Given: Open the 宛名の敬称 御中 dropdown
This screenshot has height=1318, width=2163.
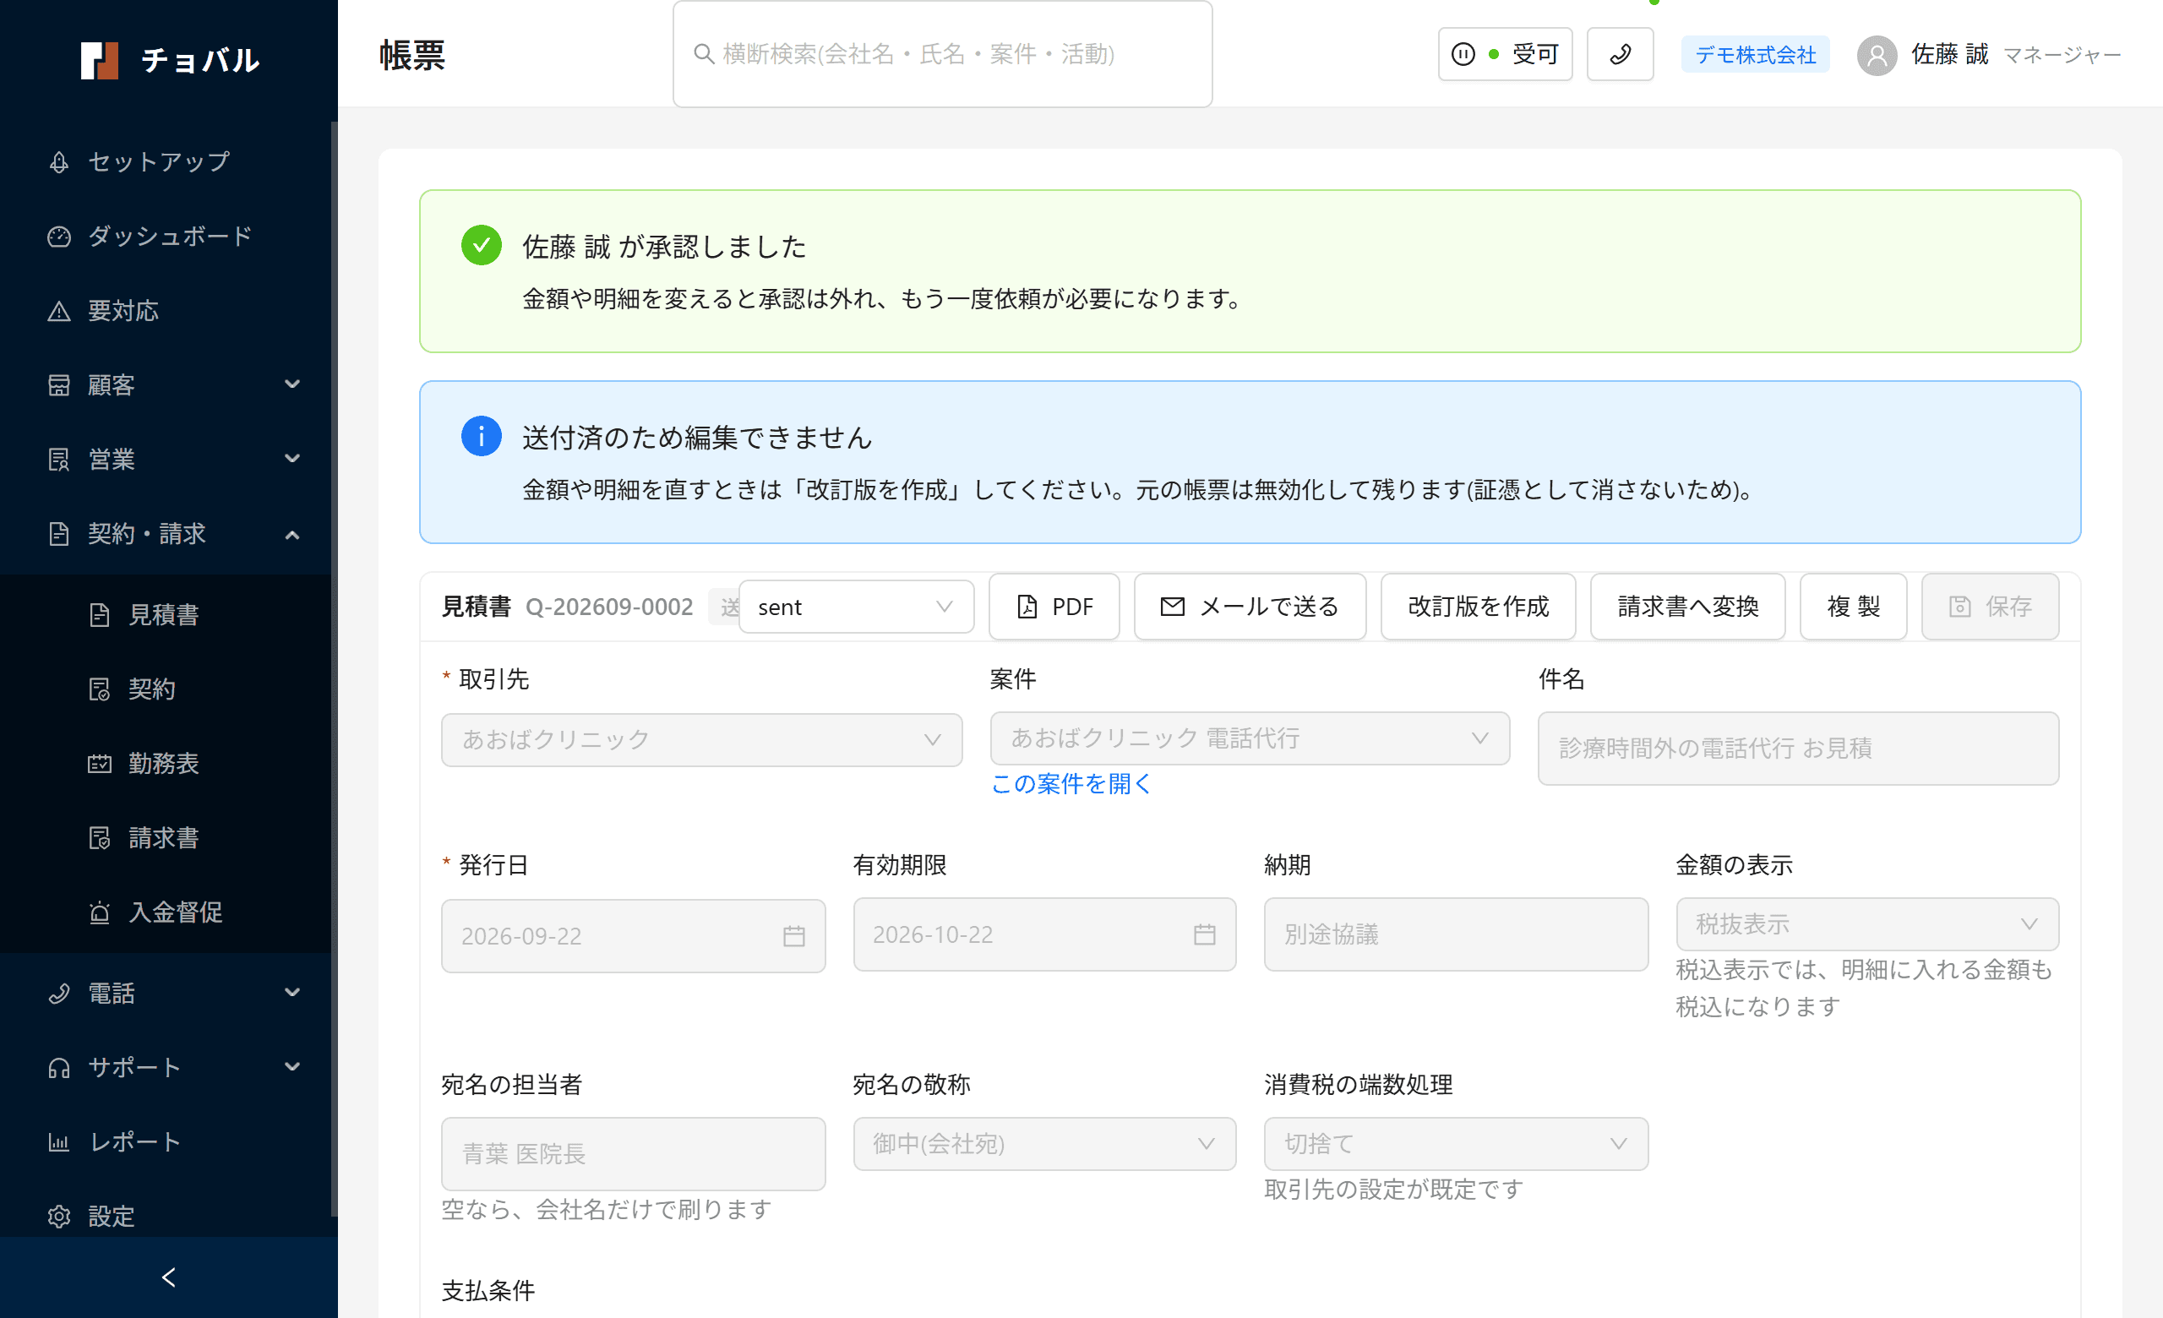Looking at the screenshot, I should [1044, 1144].
